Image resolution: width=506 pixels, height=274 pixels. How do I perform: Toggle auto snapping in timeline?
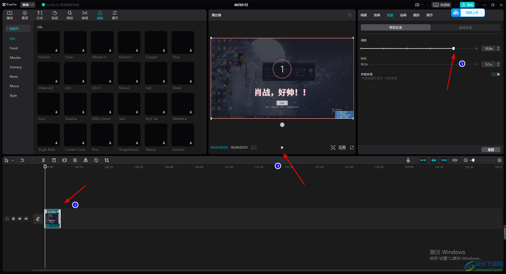434,160
